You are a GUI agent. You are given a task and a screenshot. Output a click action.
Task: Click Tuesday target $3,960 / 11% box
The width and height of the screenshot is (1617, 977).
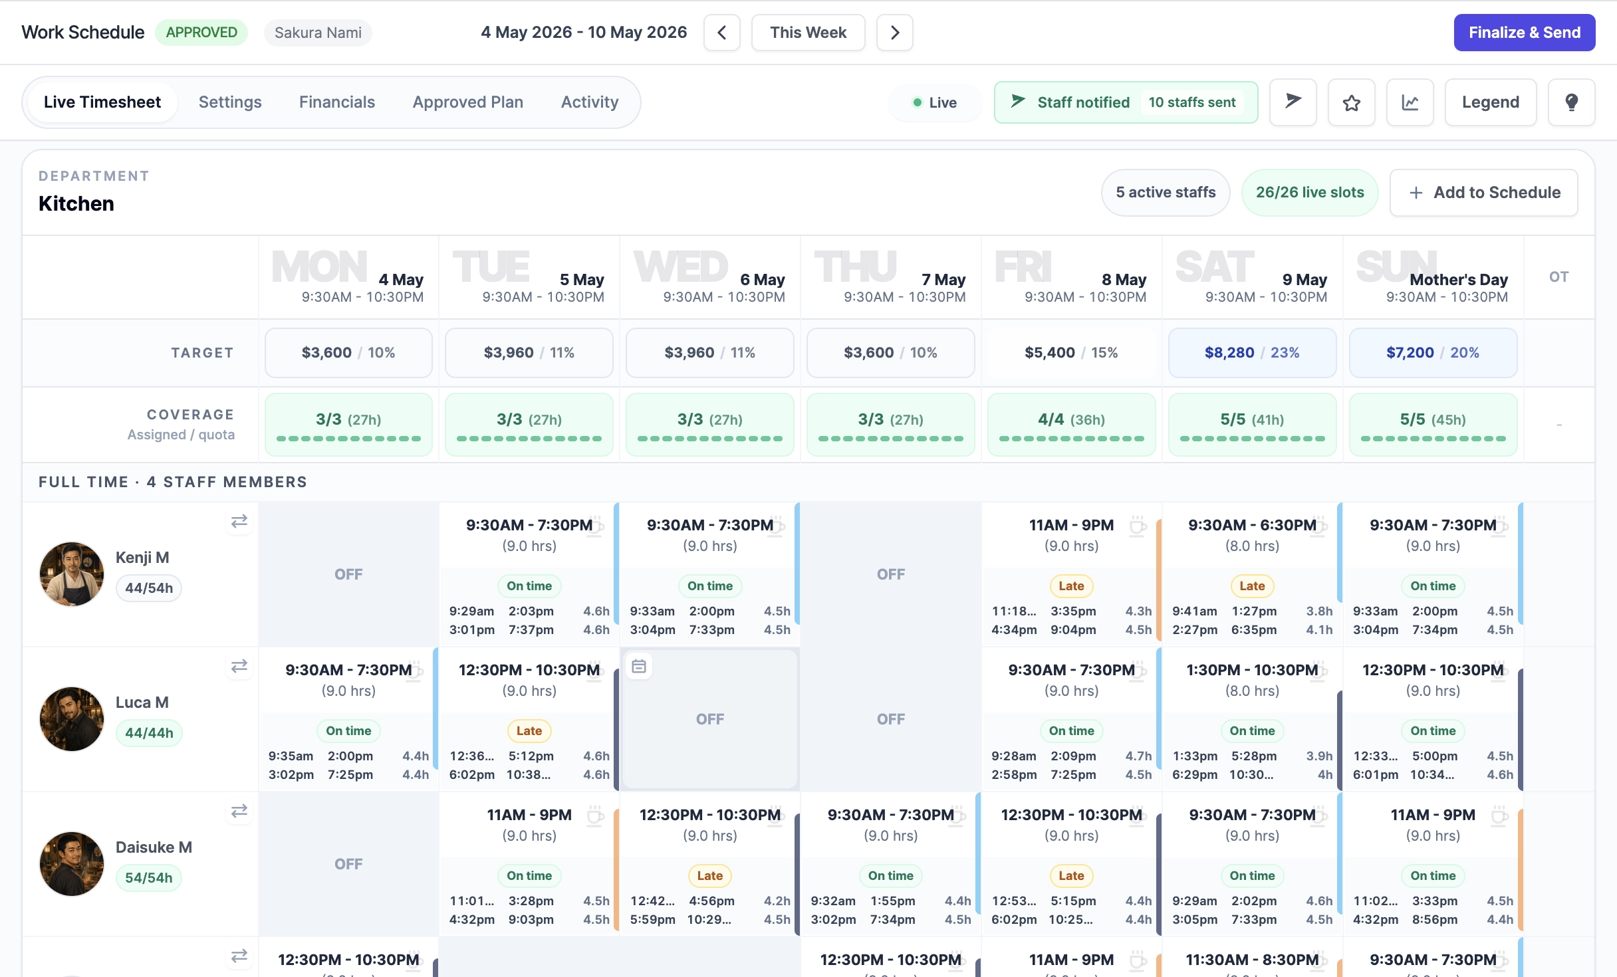point(529,353)
